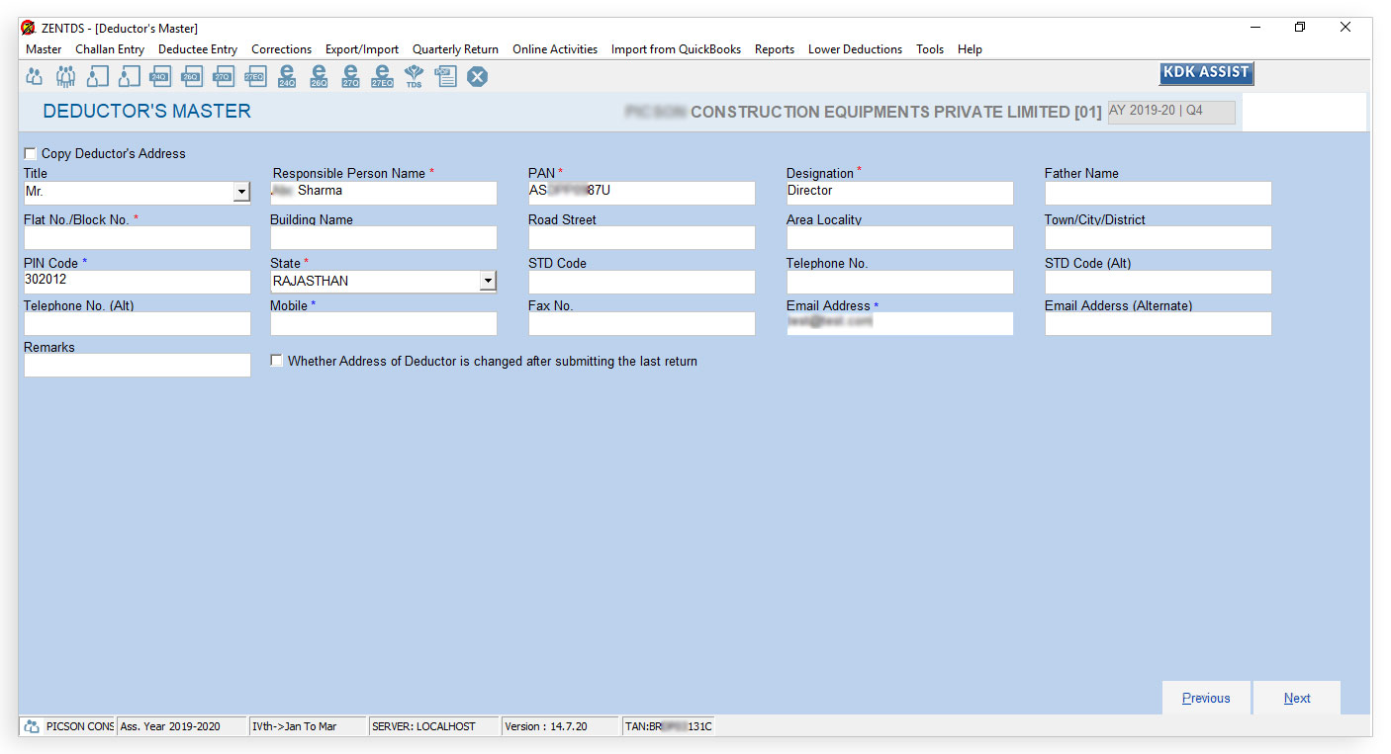Click the Flat No./Block No. field

[x=138, y=237]
